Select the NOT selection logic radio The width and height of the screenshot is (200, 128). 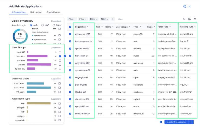(x=43, y=25)
